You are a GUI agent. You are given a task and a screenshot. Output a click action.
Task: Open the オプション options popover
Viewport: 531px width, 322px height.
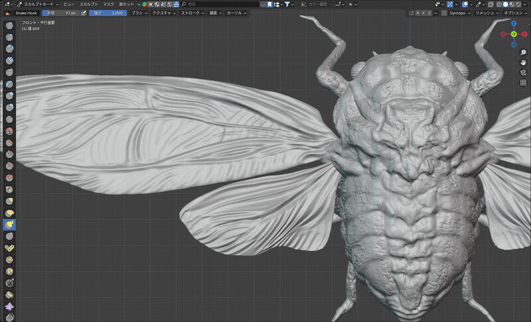tap(515, 13)
